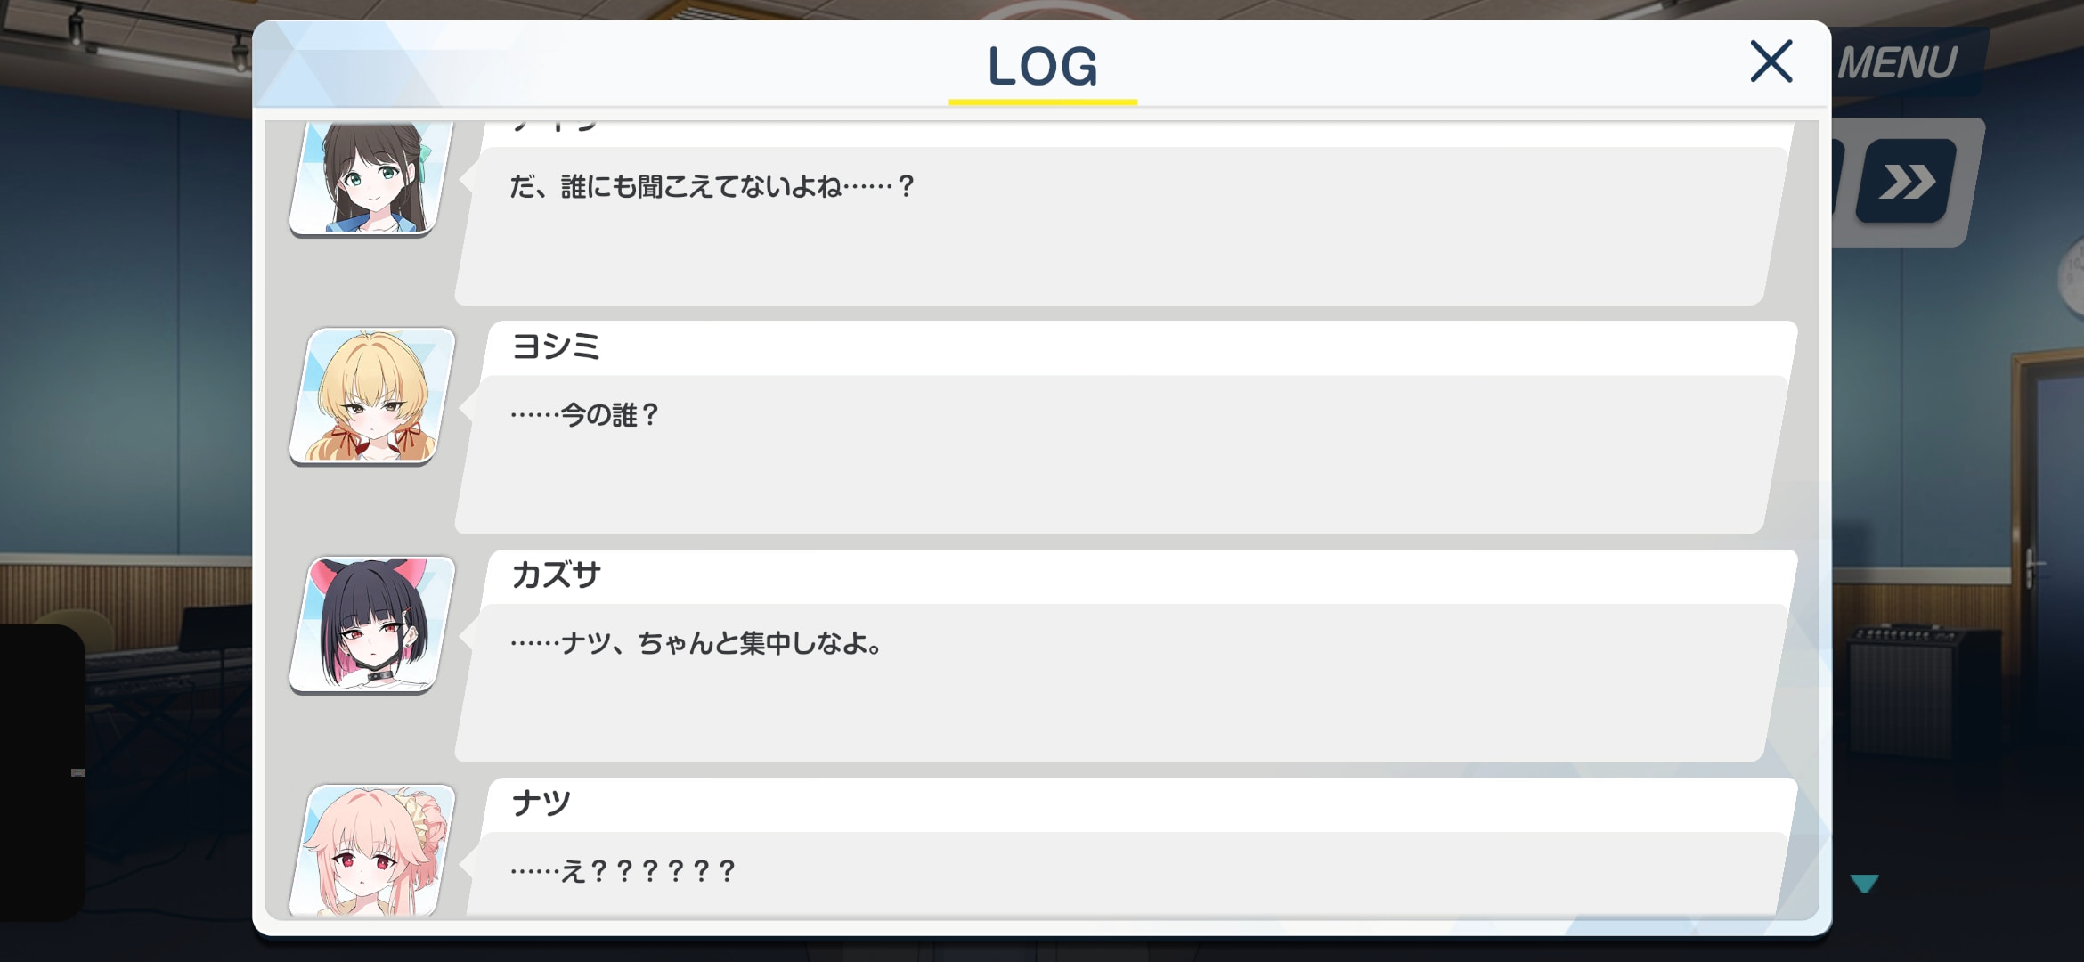The width and height of the screenshot is (2084, 962).
Task: Click the teal down-arrow advance indicator
Action: point(1864,884)
